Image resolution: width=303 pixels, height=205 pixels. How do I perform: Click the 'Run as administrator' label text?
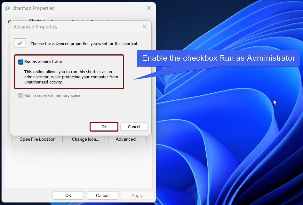[x=43, y=62]
